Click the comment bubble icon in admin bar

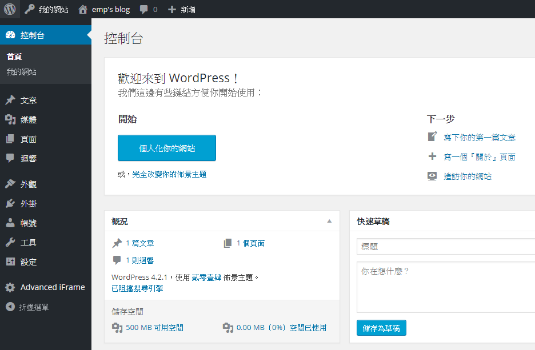tap(143, 10)
